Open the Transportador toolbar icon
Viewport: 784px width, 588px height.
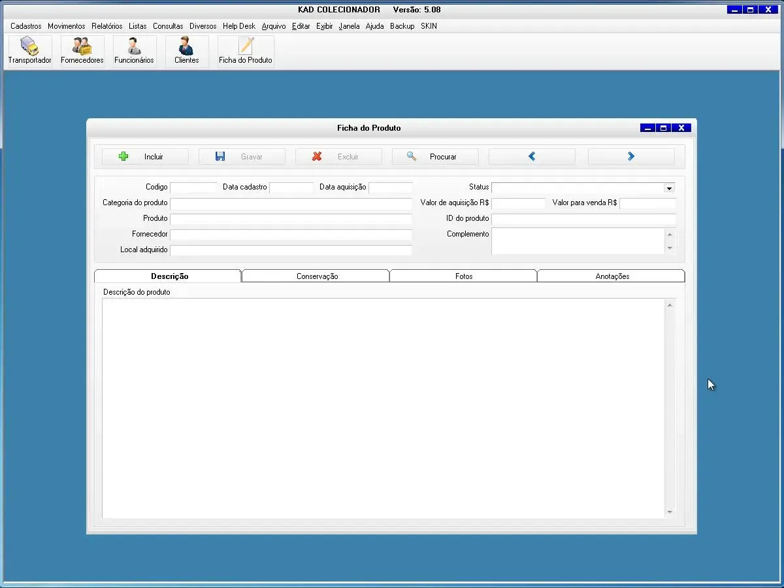click(x=29, y=51)
